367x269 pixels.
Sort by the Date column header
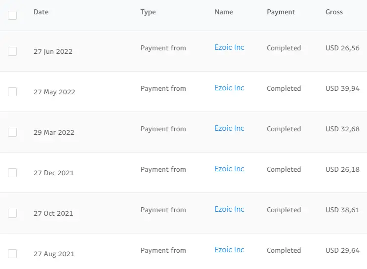pos(41,12)
